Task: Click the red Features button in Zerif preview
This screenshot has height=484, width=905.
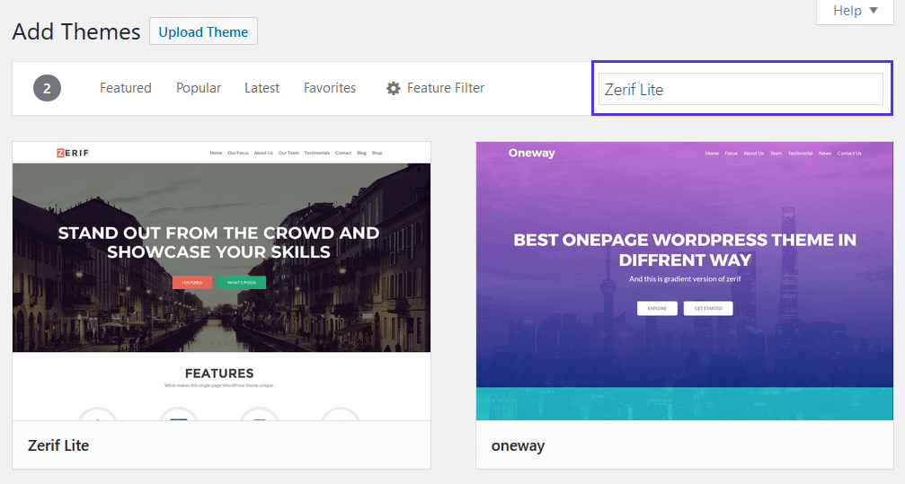Action: click(x=191, y=282)
